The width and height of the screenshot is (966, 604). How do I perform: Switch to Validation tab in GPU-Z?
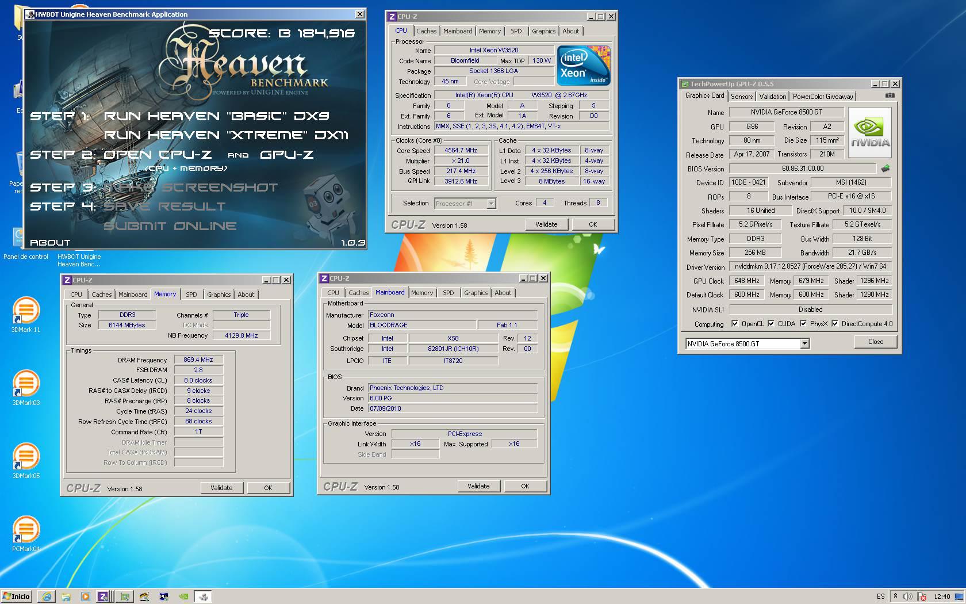point(772,97)
